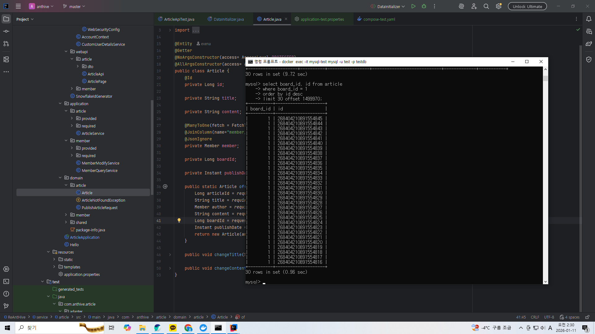Toggle the read-only lock icon in the status bar
Image resolution: width=595 pixels, height=334 pixels.
click(x=587, y=317)
